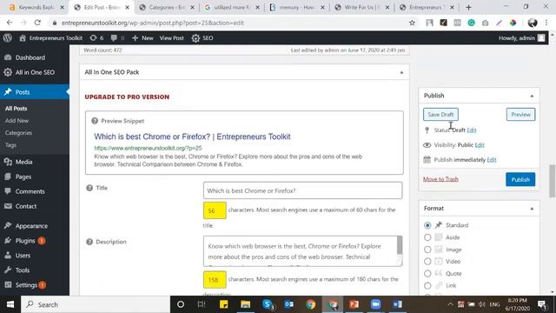Select the Link post format
This screenshot has width=556, height=313.
tap(427, 286)
